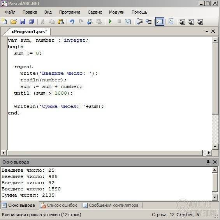Paste using the clipboard toolbar icon
This screenshot has height=220, width=220.
click(61, 22)
